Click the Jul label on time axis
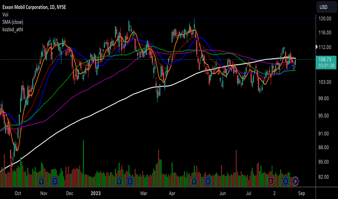This screenshot has height=199, width=338. pyautogui.click(x=248, y=193)
